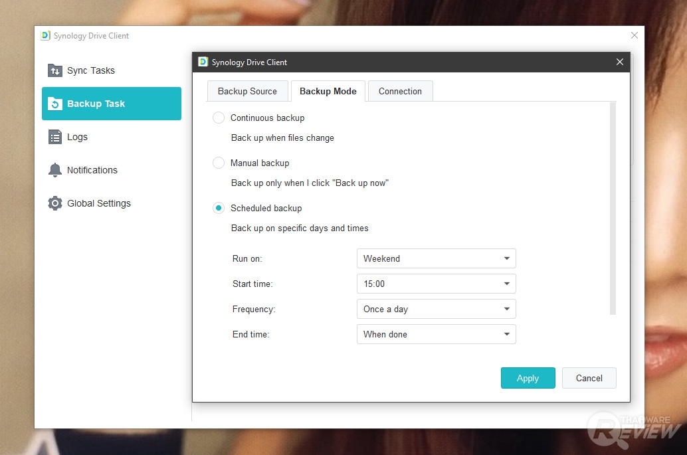This screenshot has width=687, height=455.
Task: Open the End time dropdown showing When done
Action: [437, 334]
